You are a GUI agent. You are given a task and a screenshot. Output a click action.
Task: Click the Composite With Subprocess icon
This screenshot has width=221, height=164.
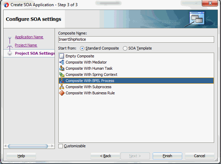pos(61,87)
